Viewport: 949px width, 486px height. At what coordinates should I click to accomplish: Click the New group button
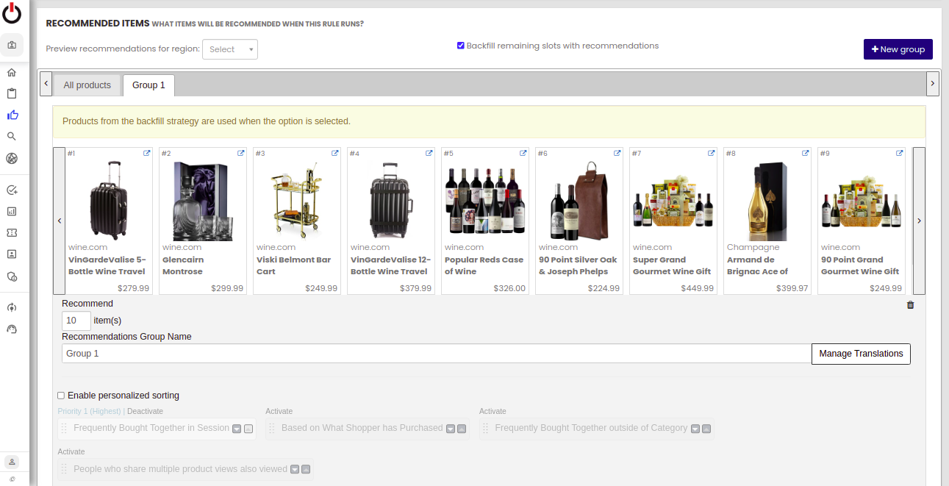click(x=898, y=49)
